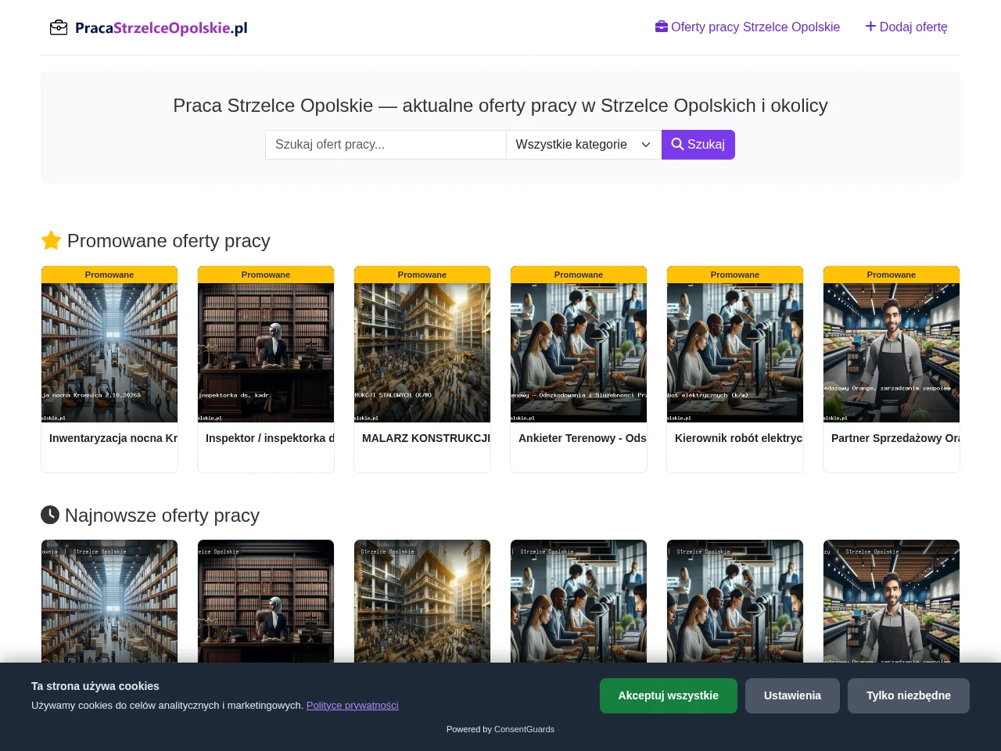The height and width of the screenshot is (751, 1001).
Task: Open promoted Partner Sprzedażowy Orange image
Action: (x=892, y=353)
